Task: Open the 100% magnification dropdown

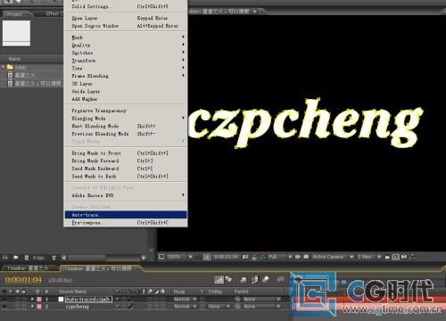Action: pos(179,257)
